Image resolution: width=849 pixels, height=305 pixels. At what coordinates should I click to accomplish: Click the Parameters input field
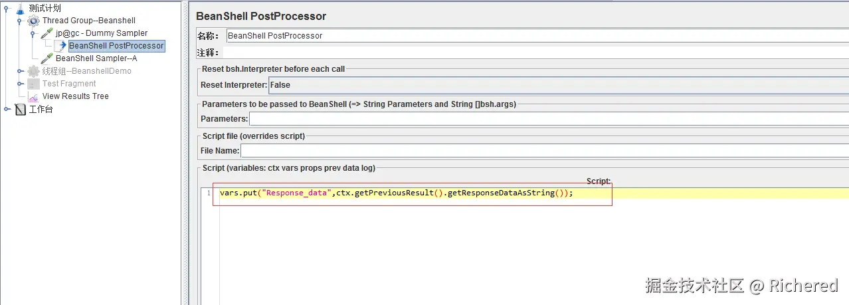548,119
